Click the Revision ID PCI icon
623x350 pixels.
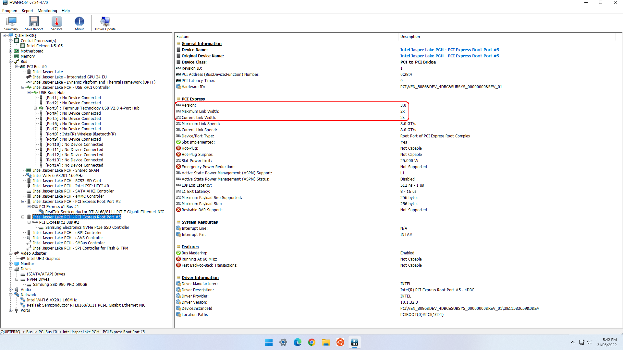click(x=178, y=68)
